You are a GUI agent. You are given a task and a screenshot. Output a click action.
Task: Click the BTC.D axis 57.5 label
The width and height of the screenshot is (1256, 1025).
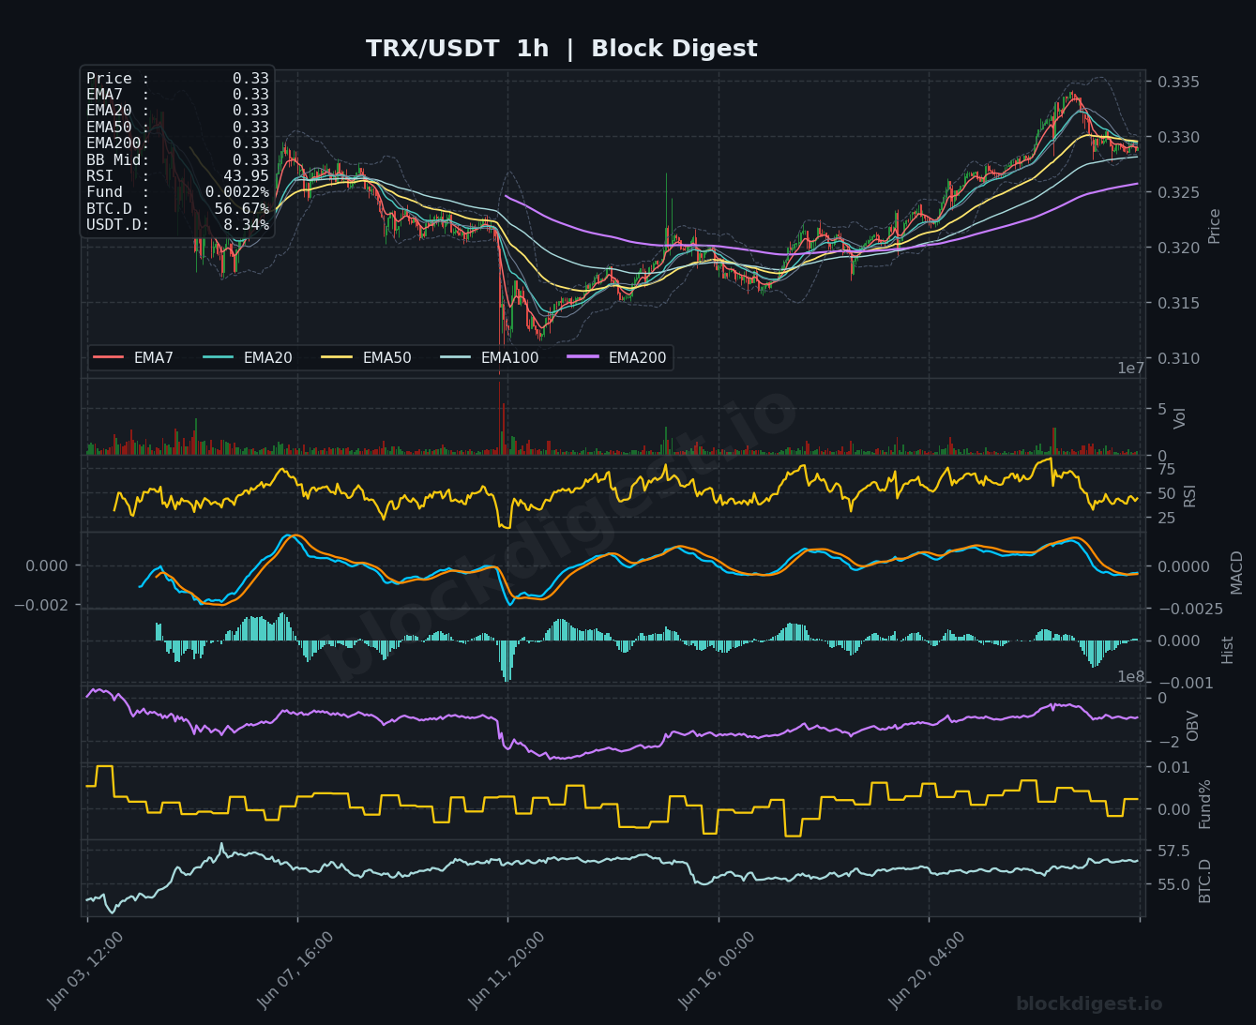pyautogui.click(x=1174, y=851)
